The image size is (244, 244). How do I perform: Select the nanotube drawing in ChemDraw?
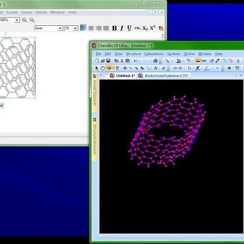point(18,68)
